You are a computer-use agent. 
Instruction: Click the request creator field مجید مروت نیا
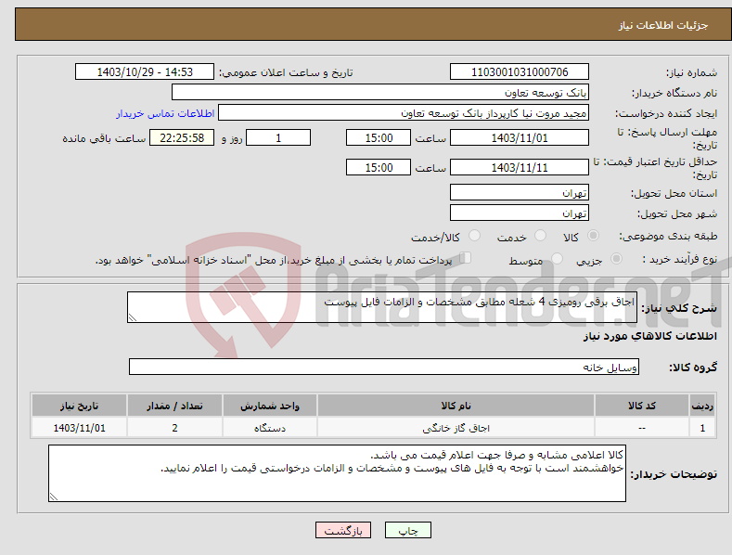point(404,113)
